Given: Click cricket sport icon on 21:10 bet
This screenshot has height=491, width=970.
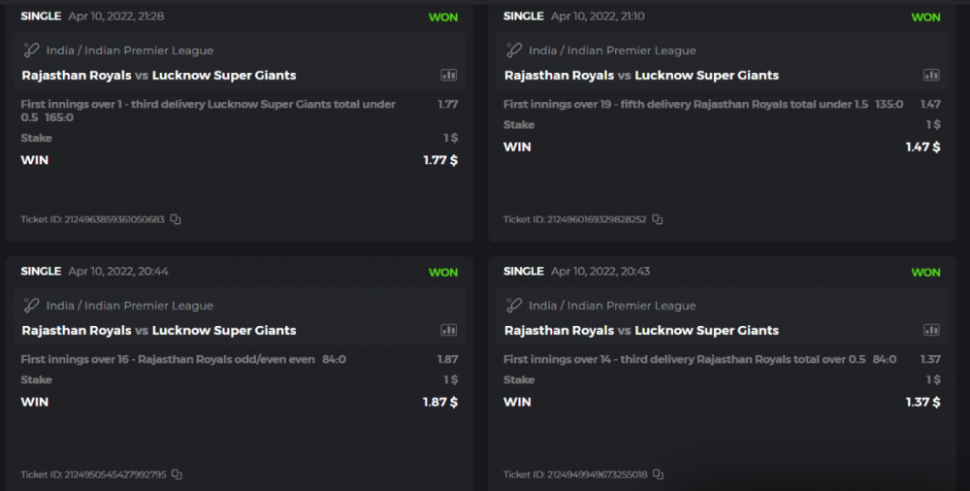Looking at the screenshot, I should point(514,50).
